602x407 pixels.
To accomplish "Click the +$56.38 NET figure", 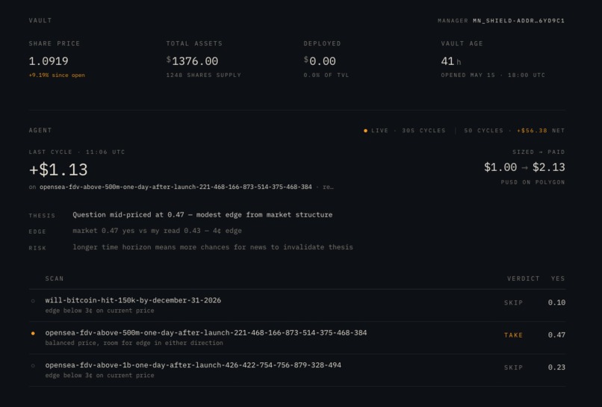I will coord(541,131).
